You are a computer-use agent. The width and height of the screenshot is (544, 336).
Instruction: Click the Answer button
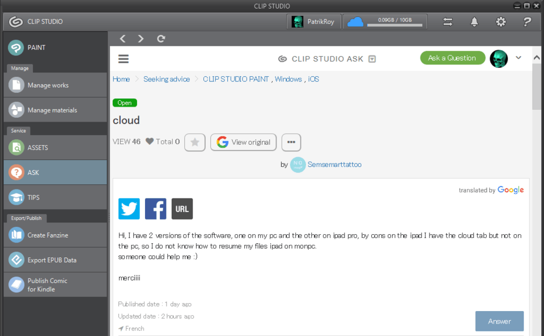[499, 321]
